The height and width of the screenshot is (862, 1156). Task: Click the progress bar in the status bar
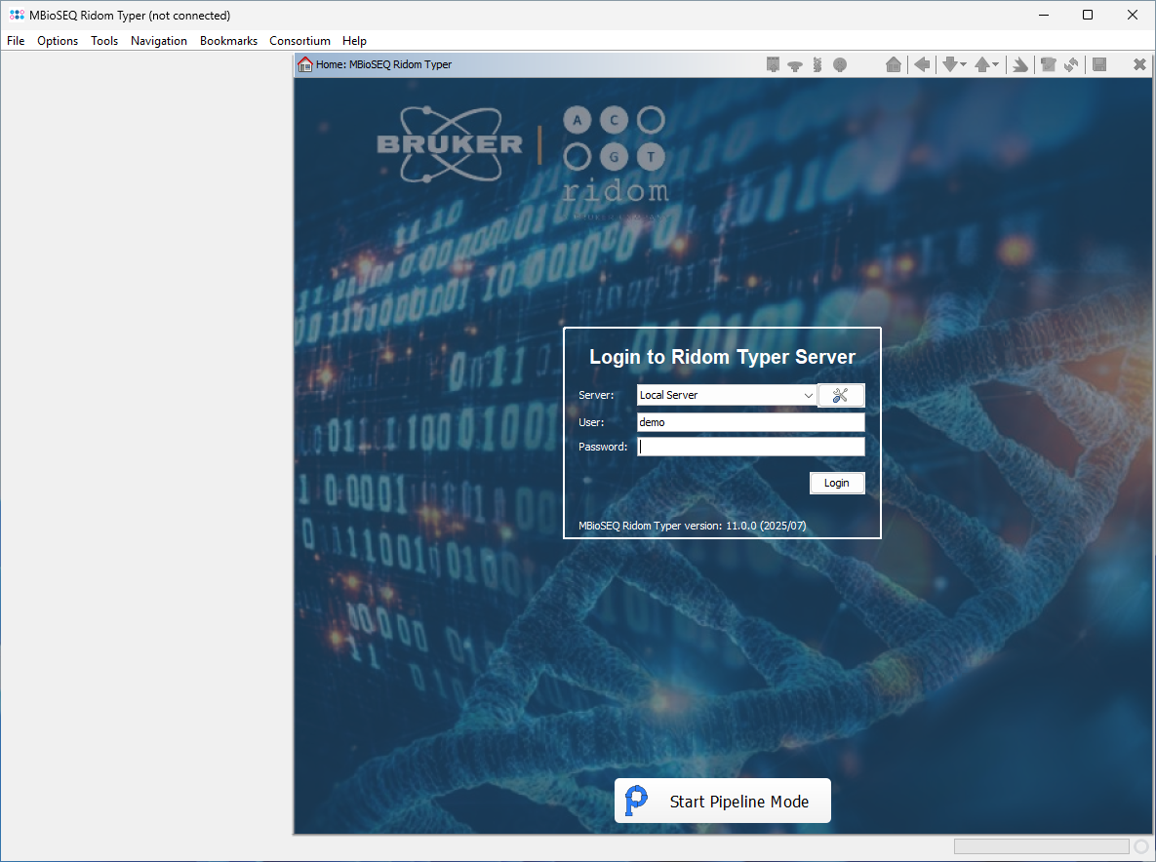pos(1041,846)
